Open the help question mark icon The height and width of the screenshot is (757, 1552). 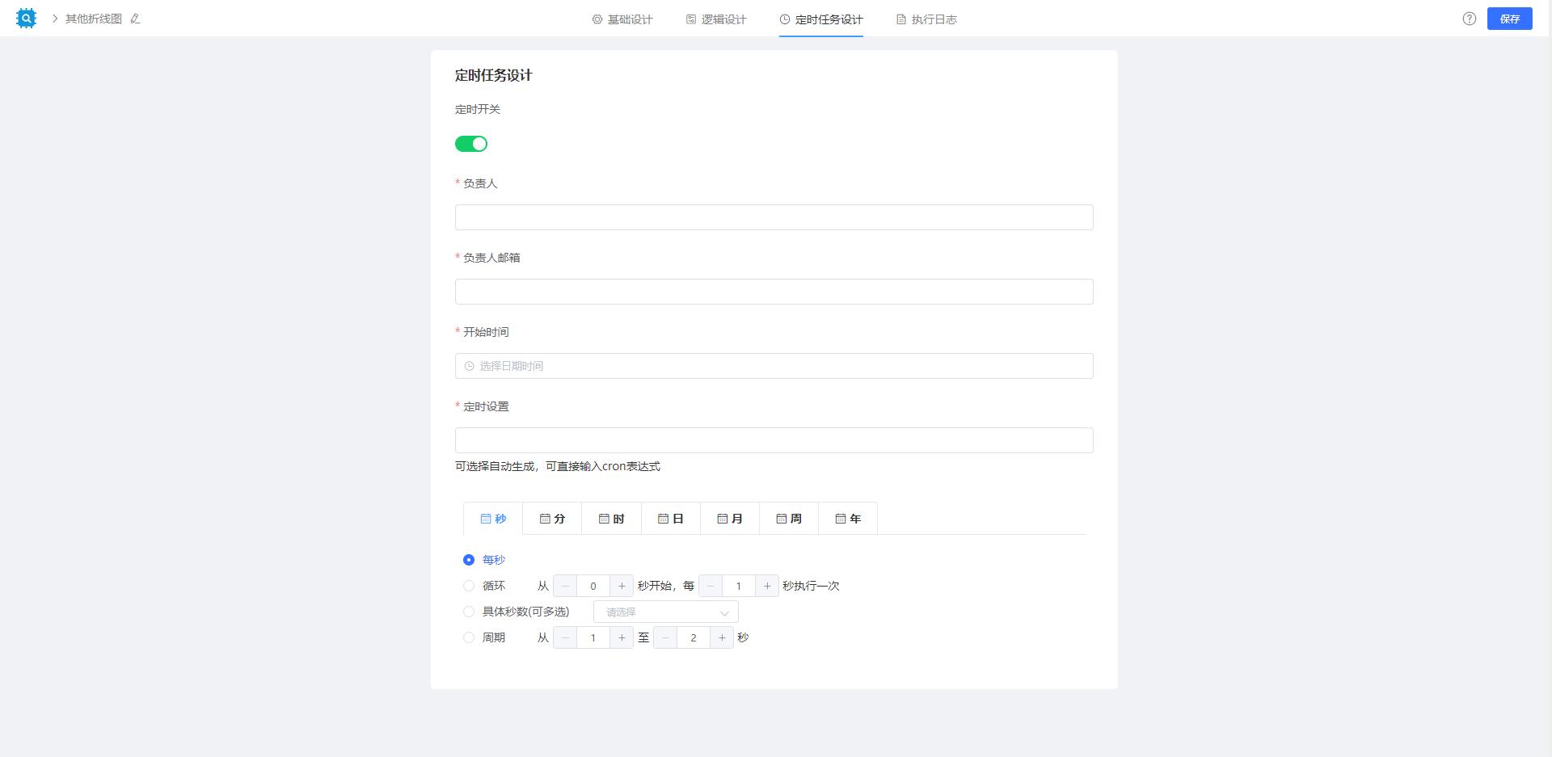[x=1469, y=19]
